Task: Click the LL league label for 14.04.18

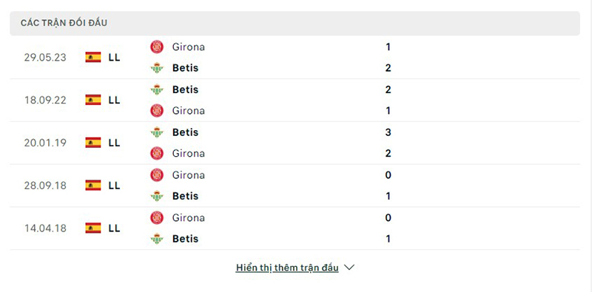Action: coord(114,228)
